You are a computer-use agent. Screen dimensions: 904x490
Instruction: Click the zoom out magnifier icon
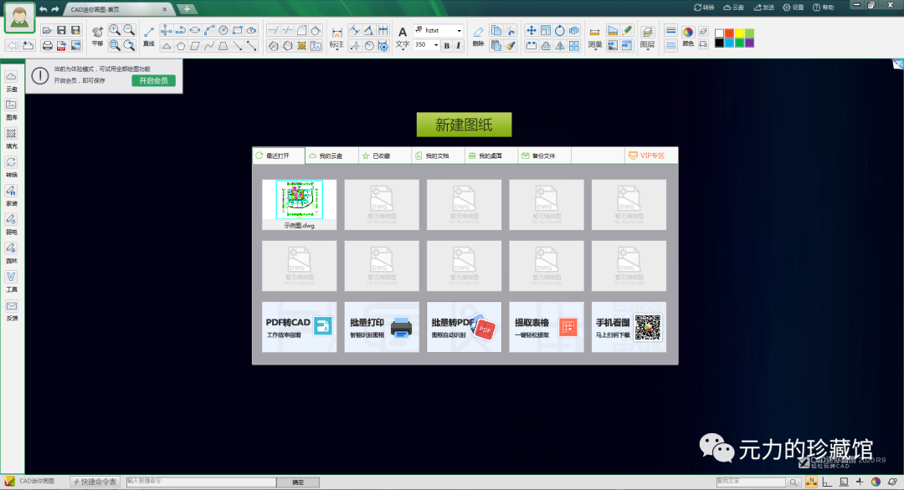click(x=129, y=30)
